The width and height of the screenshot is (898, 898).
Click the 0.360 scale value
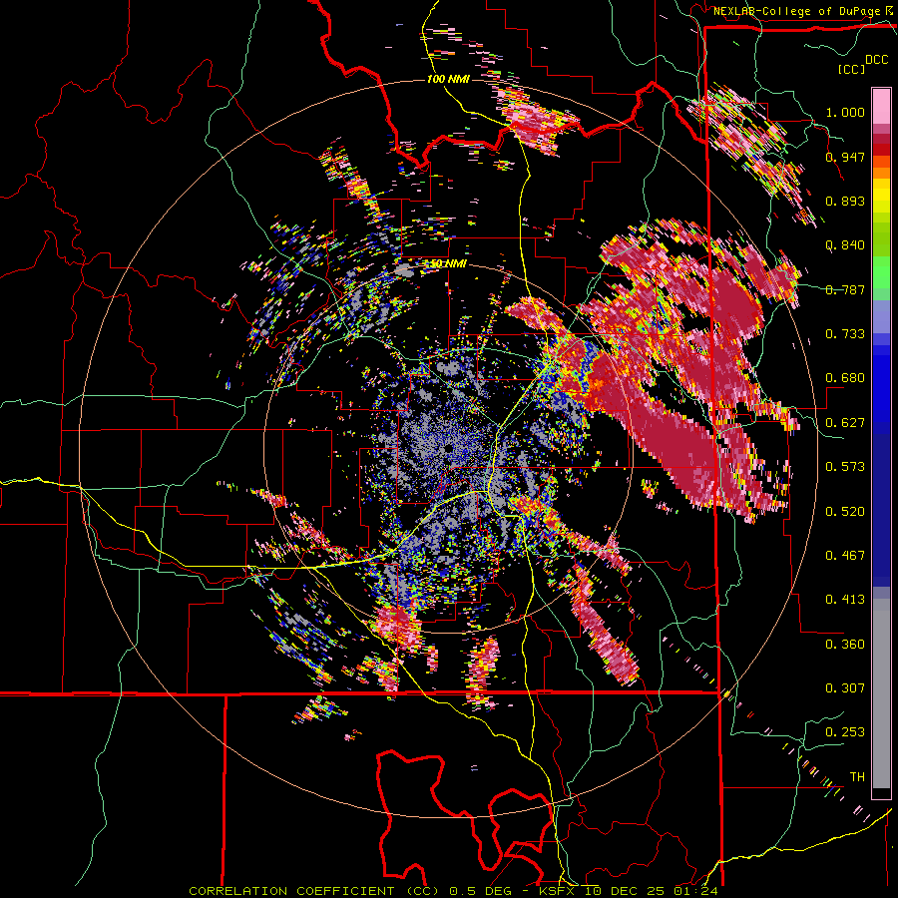845,645
